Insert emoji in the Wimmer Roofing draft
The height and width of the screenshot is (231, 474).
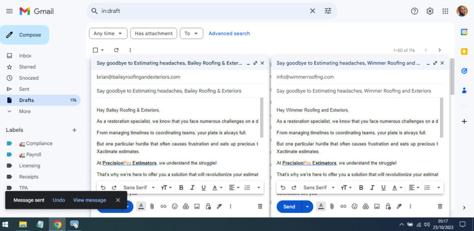point(354,207)
